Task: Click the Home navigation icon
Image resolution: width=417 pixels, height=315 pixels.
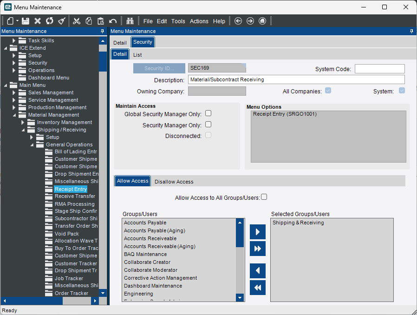Action: 262,21
